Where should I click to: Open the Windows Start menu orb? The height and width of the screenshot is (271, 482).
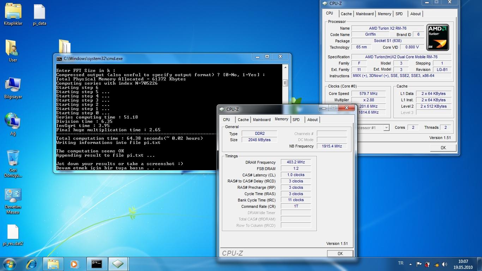(9, 264)
